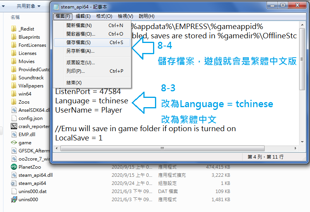Click the vertical scrollbar up arrow in Notepad

[x=302, y=25]
